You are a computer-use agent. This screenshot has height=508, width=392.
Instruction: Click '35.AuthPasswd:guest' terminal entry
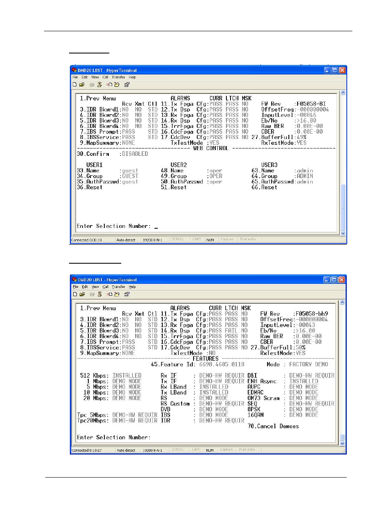(x=107, y=182)
